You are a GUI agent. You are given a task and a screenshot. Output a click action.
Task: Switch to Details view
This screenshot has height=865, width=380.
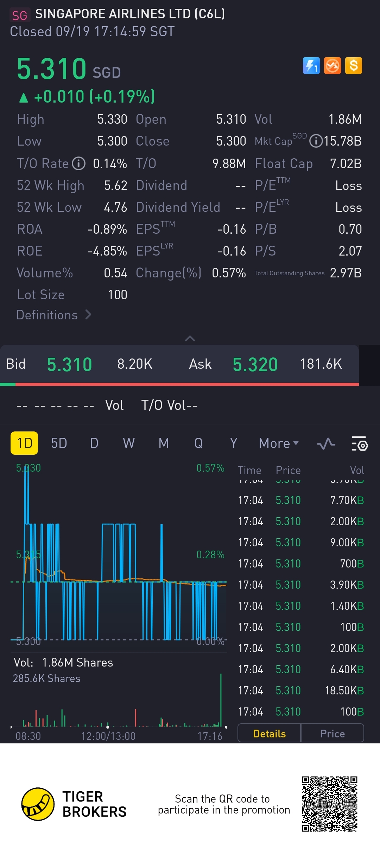pos(269,734)
